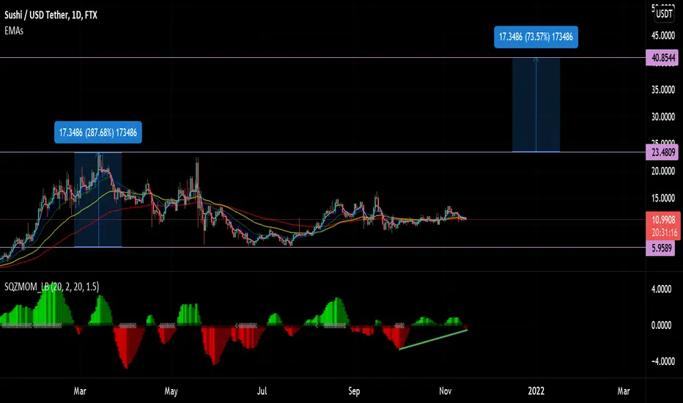683x403 pixels.
Task: Click the 30.0000 price axis tick
Action: 663,117
